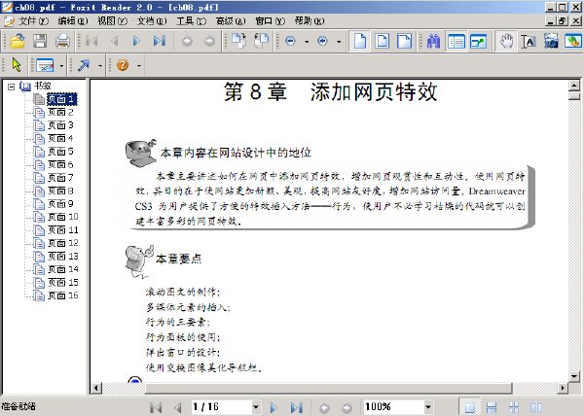Open the 窗口 menu
Screen dimensions: 584x416
click(x=270, y=21)
